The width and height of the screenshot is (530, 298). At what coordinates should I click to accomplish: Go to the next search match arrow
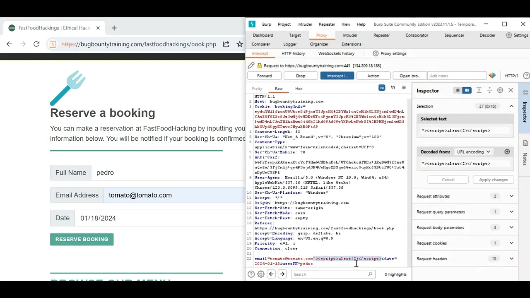(x=282, y=274)
